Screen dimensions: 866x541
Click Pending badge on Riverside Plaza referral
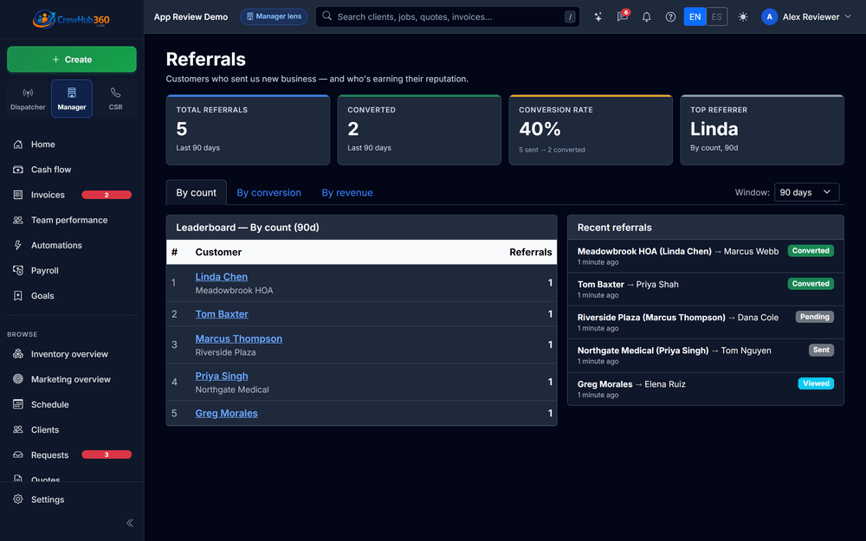(x=815, y=317)
